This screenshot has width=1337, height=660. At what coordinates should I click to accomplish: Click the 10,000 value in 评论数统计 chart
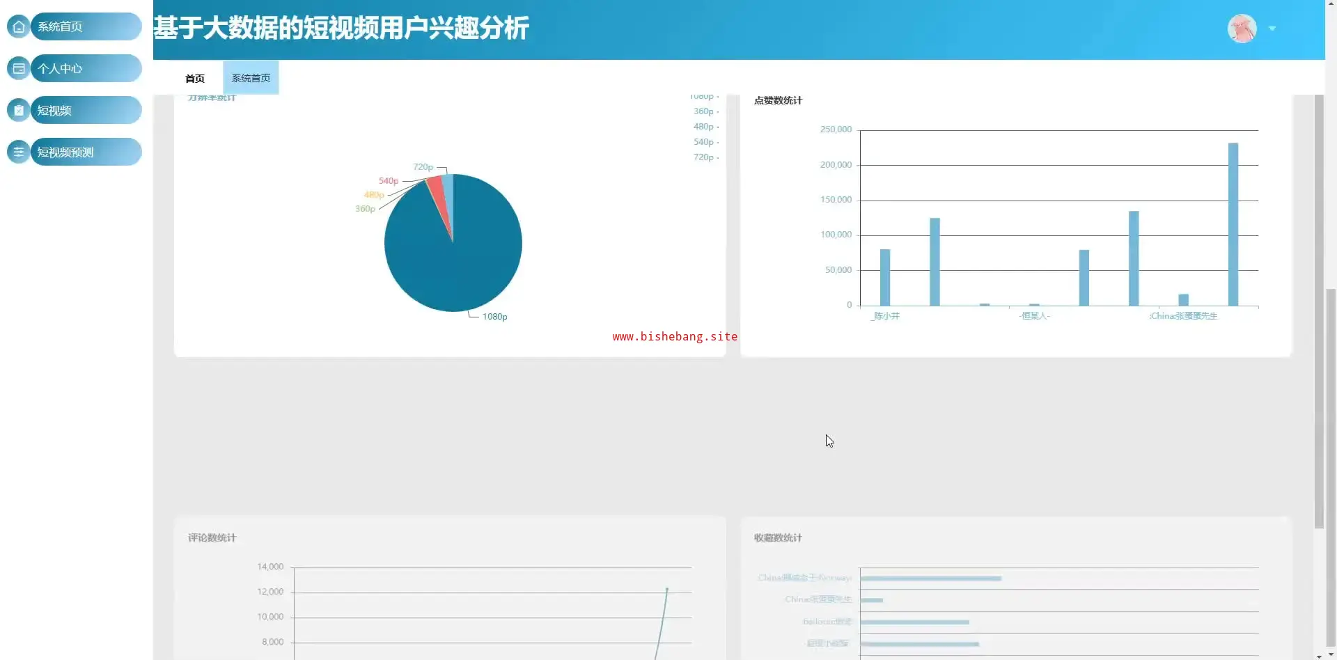270,617
